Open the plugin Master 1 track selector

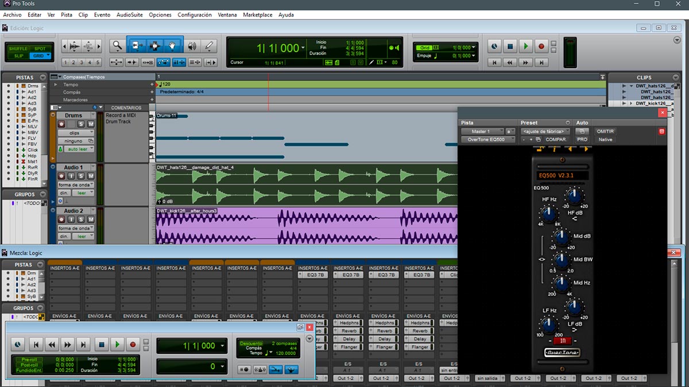[482, 131]
